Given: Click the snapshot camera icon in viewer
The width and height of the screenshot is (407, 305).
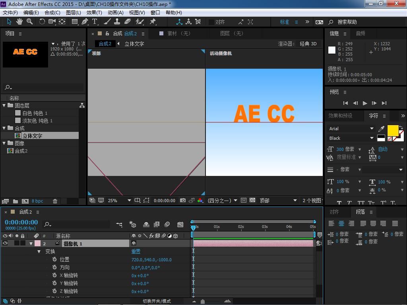Looking at the screenshot, I should (x=183, y=200).
